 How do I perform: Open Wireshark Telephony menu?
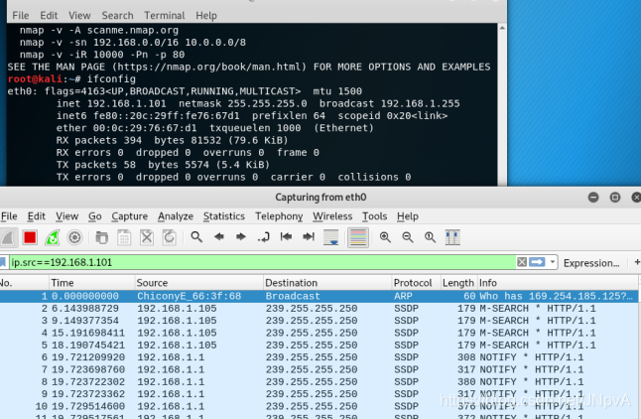coord(279,216)
